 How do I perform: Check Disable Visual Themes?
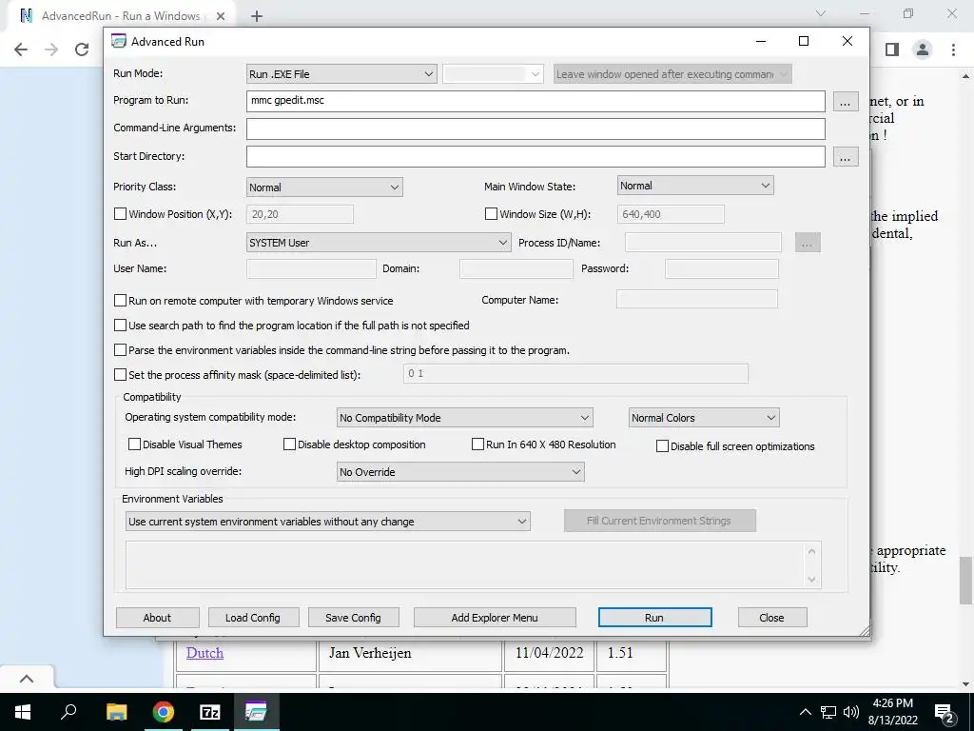134,445
